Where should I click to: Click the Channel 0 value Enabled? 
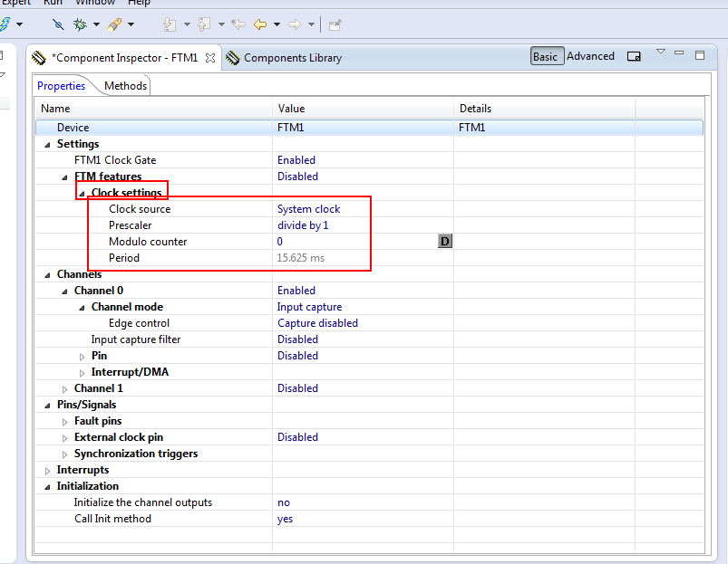pos(296,291)
